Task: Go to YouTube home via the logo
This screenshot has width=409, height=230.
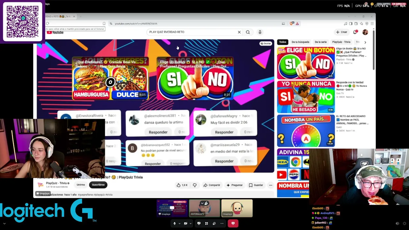Action: click(55, 32)
